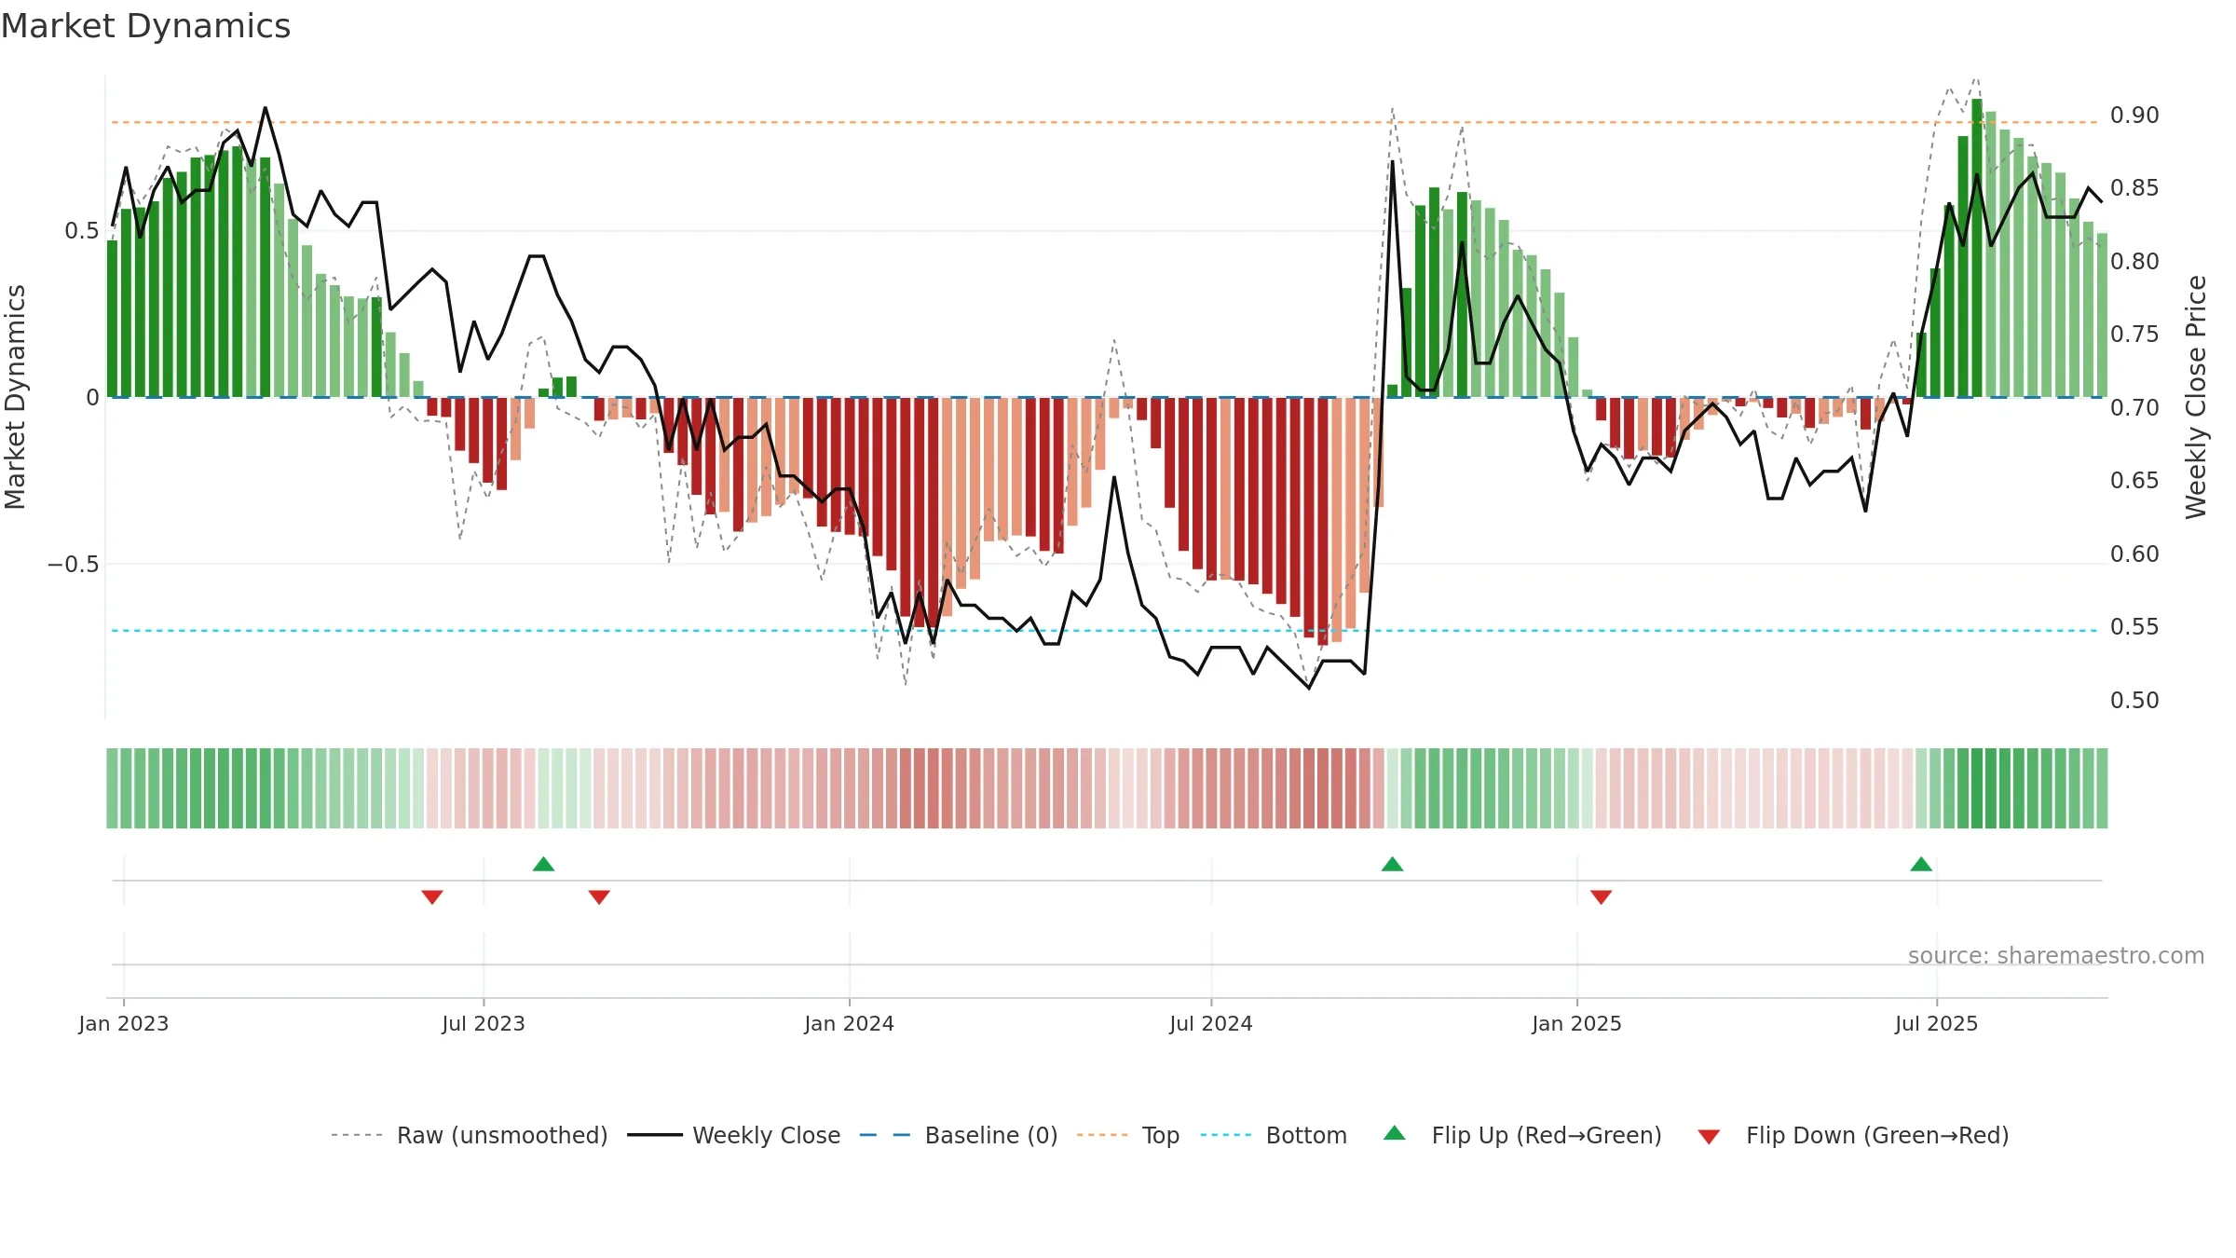Select the Flip Down marker in early Jan 2025

(x=1601, y=896)
